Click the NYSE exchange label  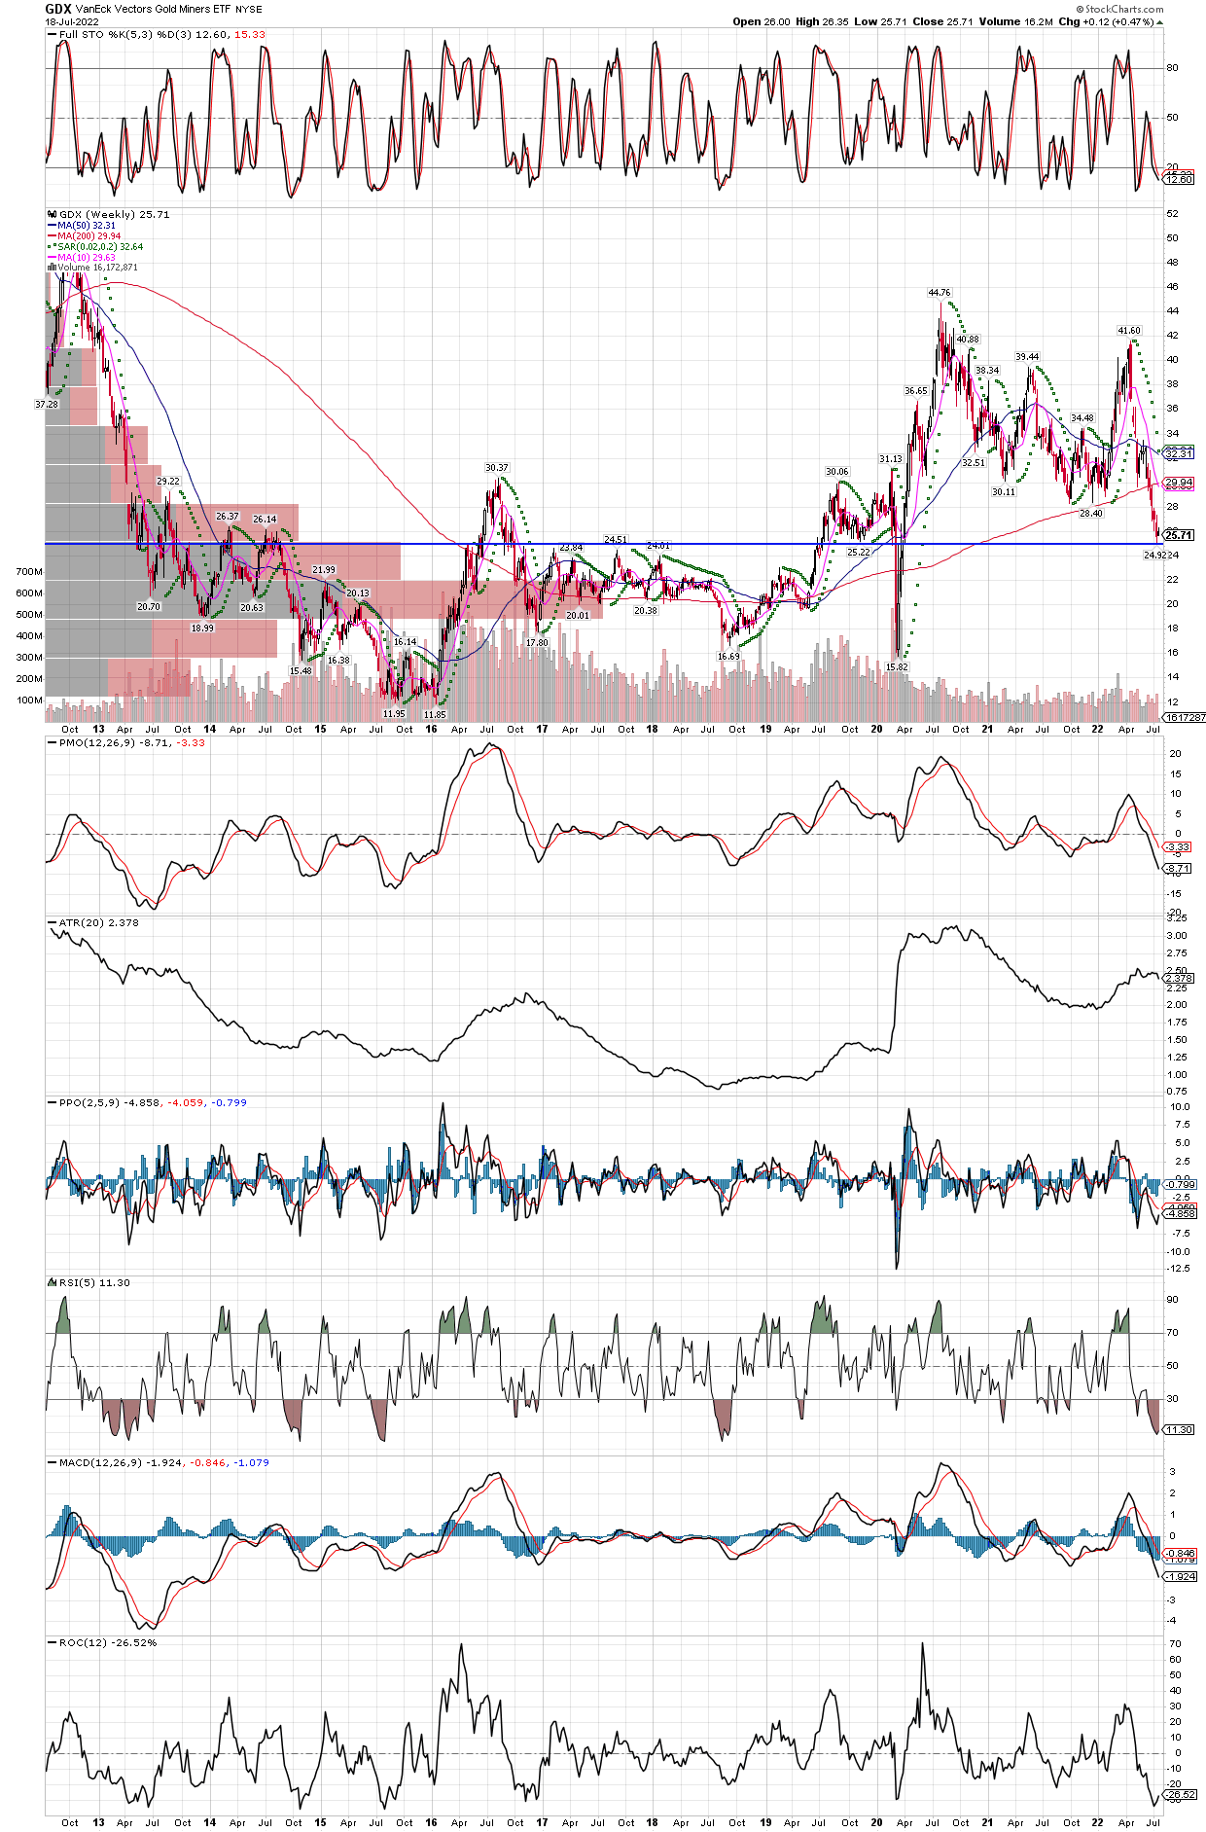[x=249, y=10]
